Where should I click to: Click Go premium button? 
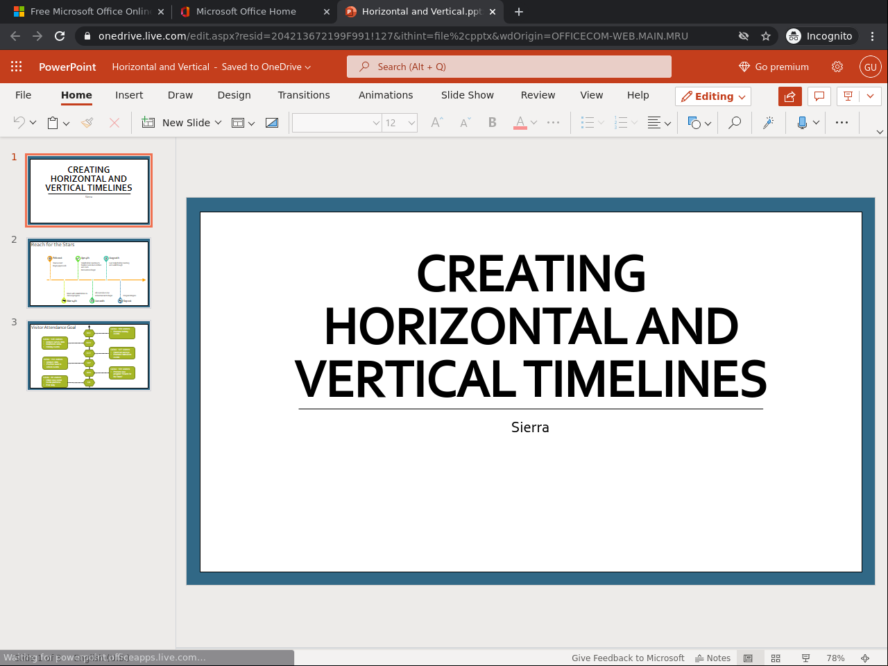(x=774, y=67)
